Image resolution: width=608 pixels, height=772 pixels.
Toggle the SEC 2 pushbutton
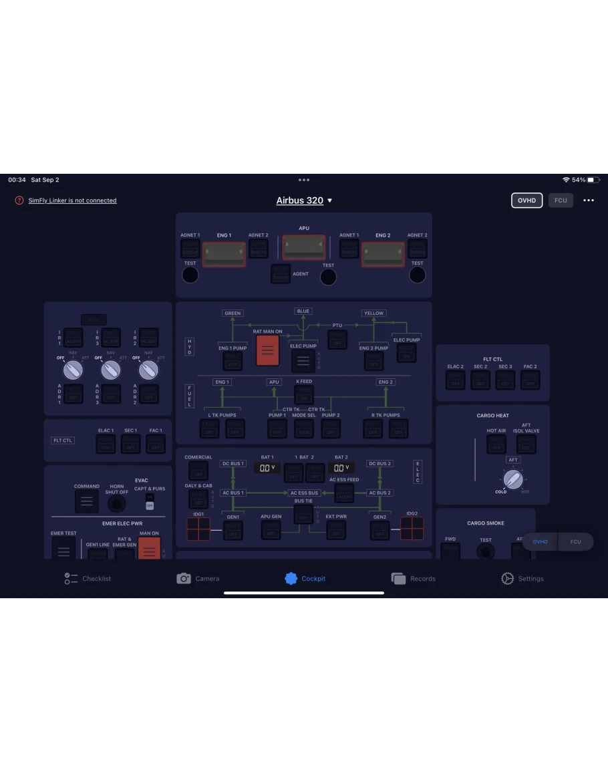tap(480, 380)
